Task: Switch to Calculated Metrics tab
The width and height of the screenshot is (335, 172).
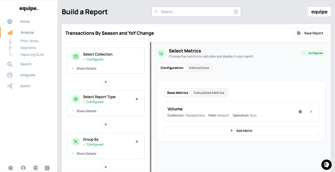Action: pyautogui.click(x=209, y=93)
